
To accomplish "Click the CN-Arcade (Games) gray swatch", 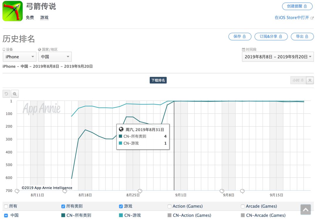I will click(243, 215).
